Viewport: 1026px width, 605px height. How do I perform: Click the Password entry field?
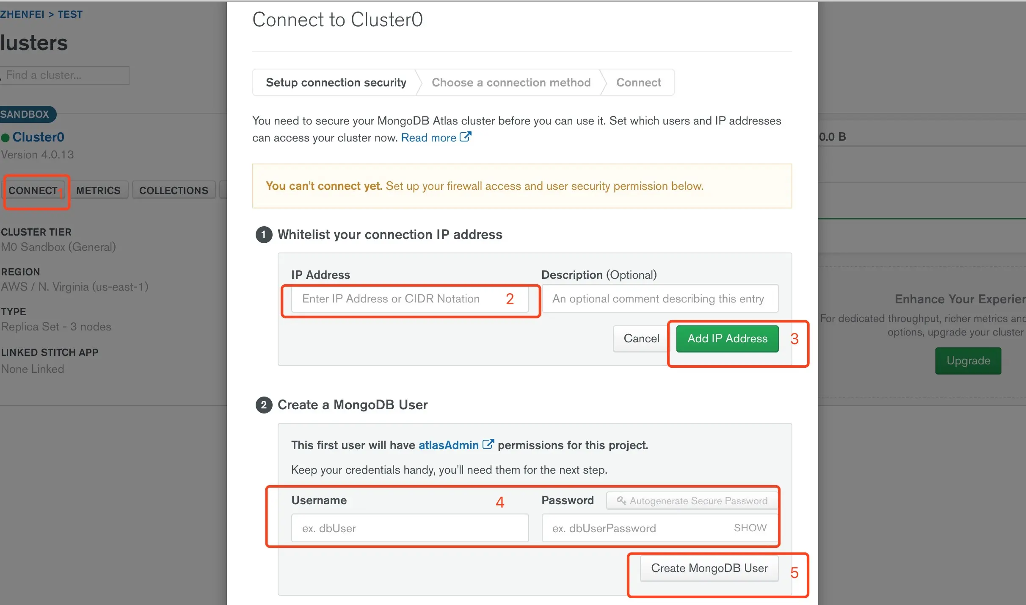pos(635,528)
